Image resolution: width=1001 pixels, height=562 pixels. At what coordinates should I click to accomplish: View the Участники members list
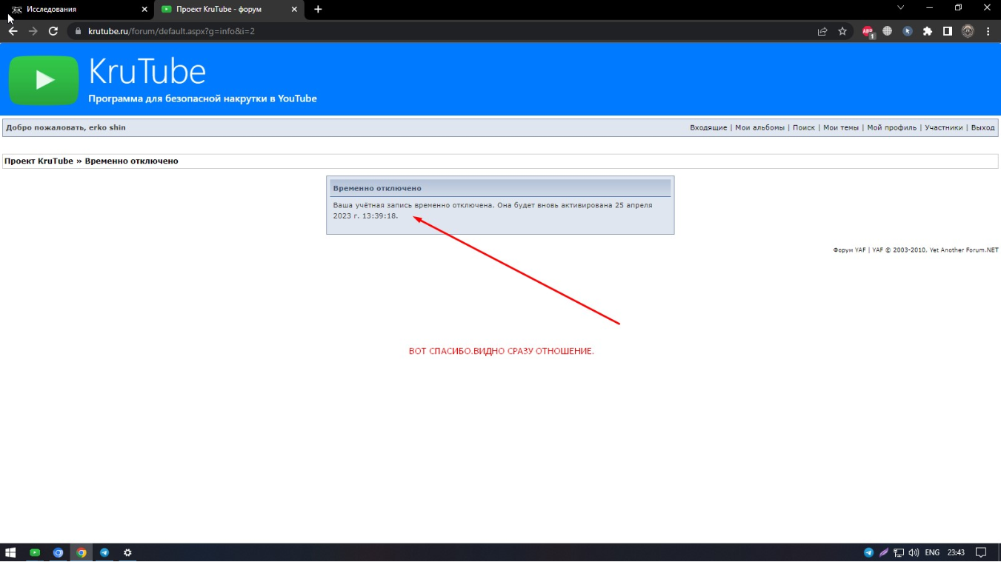coord(944,128)
